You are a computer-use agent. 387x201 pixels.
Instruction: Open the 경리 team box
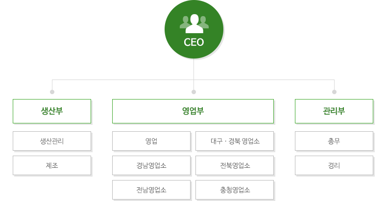(334, 165)
